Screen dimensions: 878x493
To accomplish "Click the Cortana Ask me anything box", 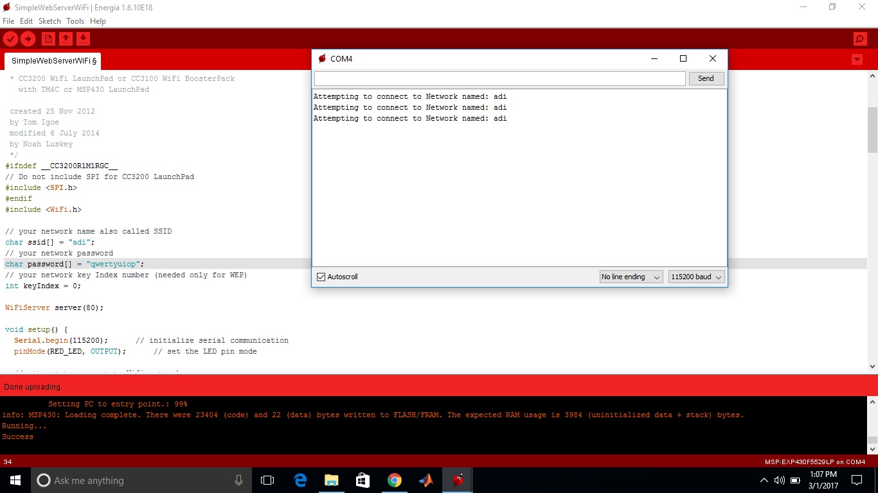I will coord(141,480).
